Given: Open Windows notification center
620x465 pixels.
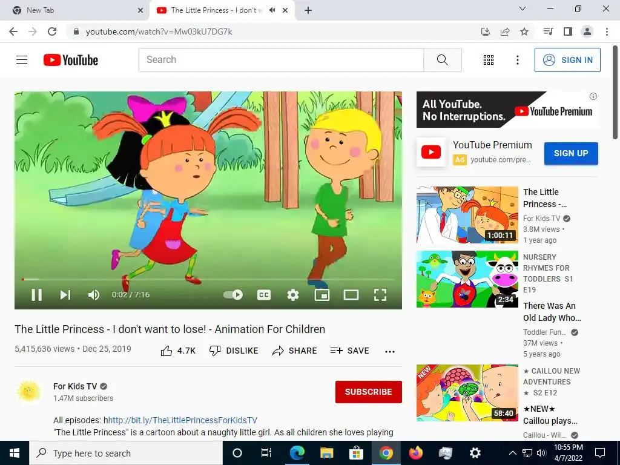Looking at the screenshot, I should pos(600,453).
